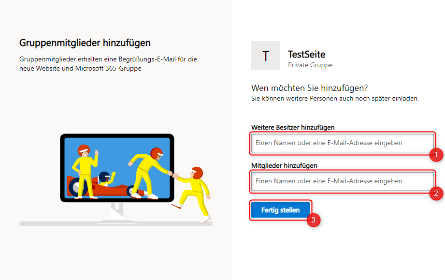Click the red annotation badge number 2
This screenshot has width=445, height=280.
click(x=436, y=193)
